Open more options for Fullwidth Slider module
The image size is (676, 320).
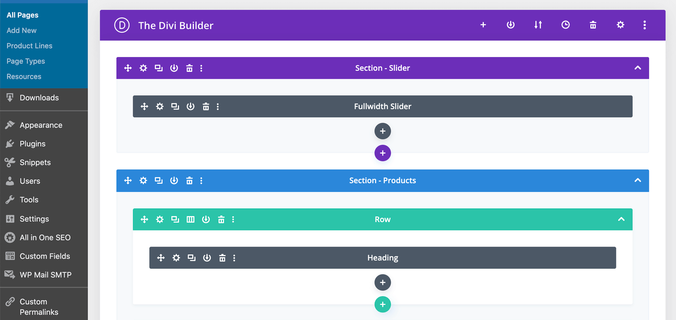click(218, 107)
